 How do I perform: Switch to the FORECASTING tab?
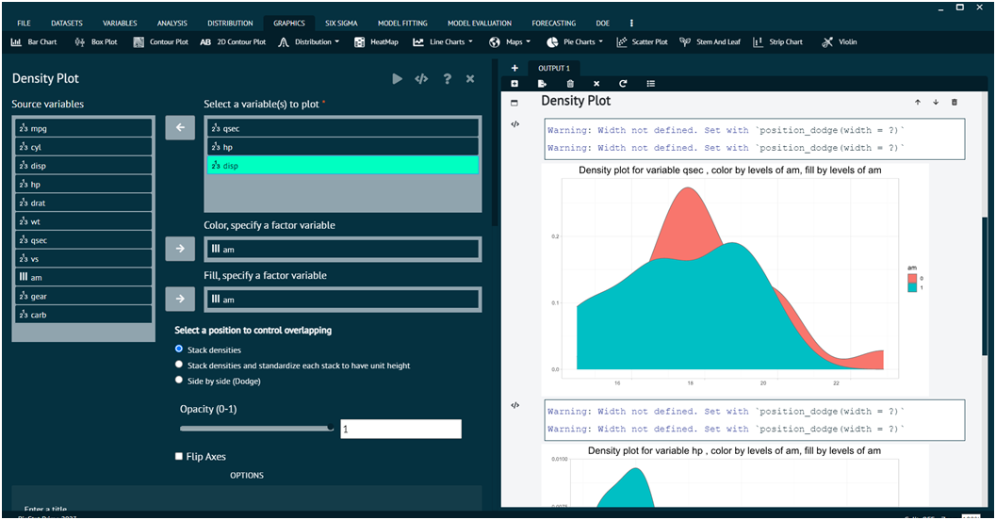tap(554, 23)
